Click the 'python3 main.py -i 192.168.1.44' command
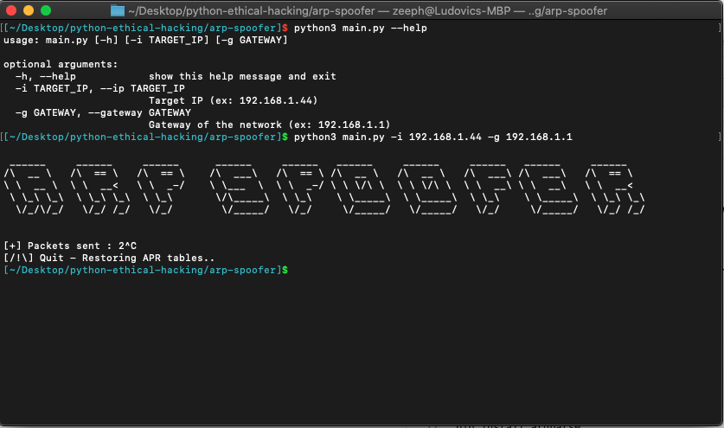 [x=433, y=137]
